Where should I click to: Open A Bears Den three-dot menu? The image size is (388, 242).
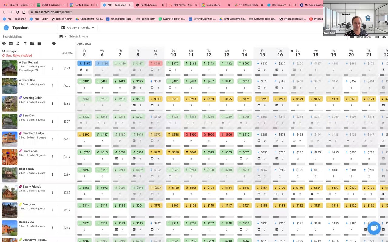click(x=52, y=86)
